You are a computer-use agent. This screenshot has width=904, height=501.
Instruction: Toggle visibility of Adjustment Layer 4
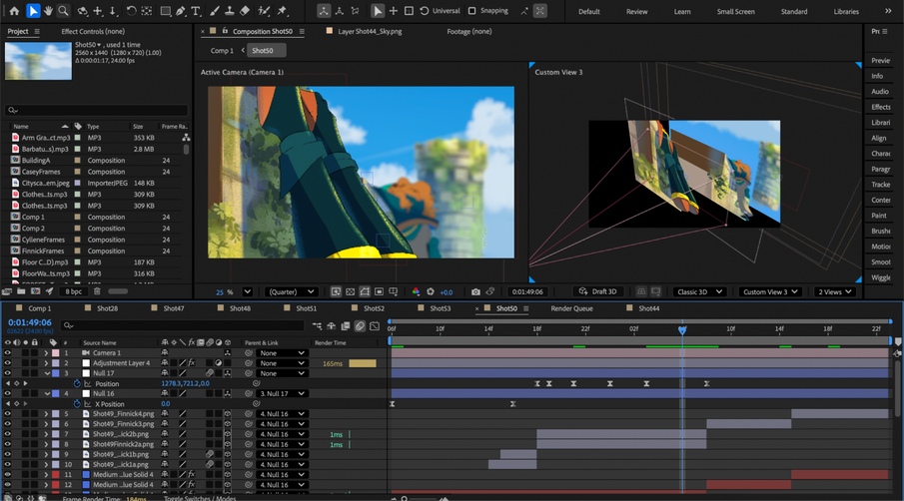[x=8, y=363]
